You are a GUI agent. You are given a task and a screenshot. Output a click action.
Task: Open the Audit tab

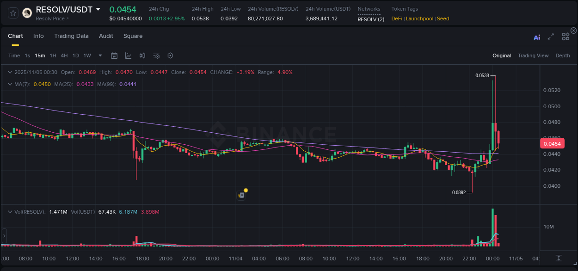pyautogui.click(x=106, y=36)
